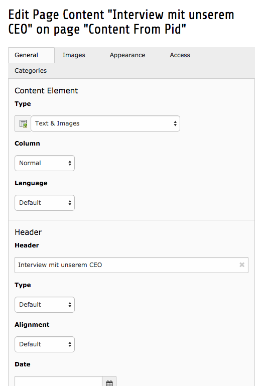The height and width of the screenshot is (386, 264).
Task: Focus the Header text input field
Action: tap(131, 265)
